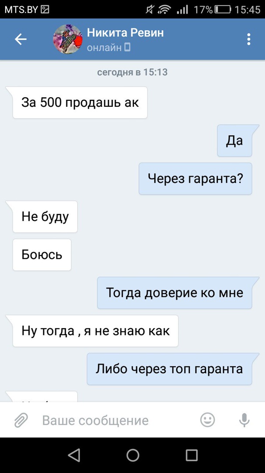Open the emoji smiley picker
The width and height of the screenshot is (265, 473).
(x=207, y=420)
